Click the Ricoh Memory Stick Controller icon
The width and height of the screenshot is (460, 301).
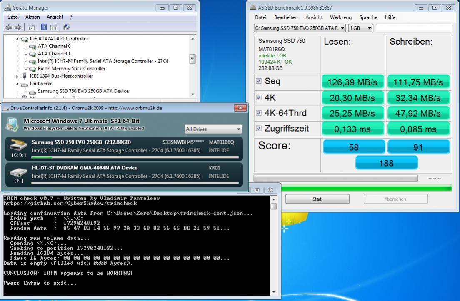coord(32,69)
